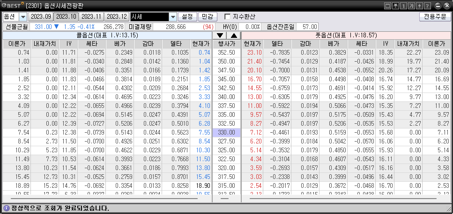Click the small scrollbar under strike column
The width and height of the screenshot is (453, 214).
pyautogui.click(x=224, y=199)
